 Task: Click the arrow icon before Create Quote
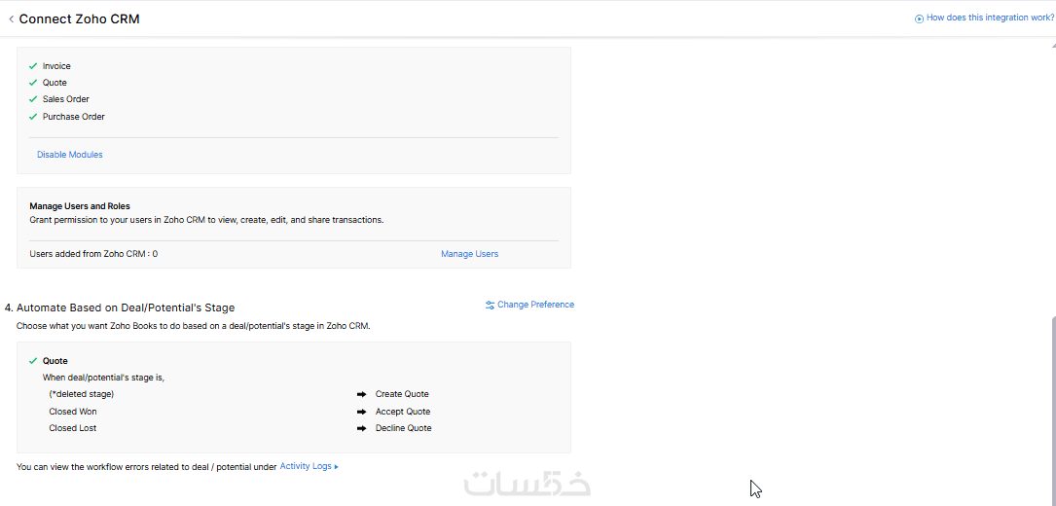362,394
